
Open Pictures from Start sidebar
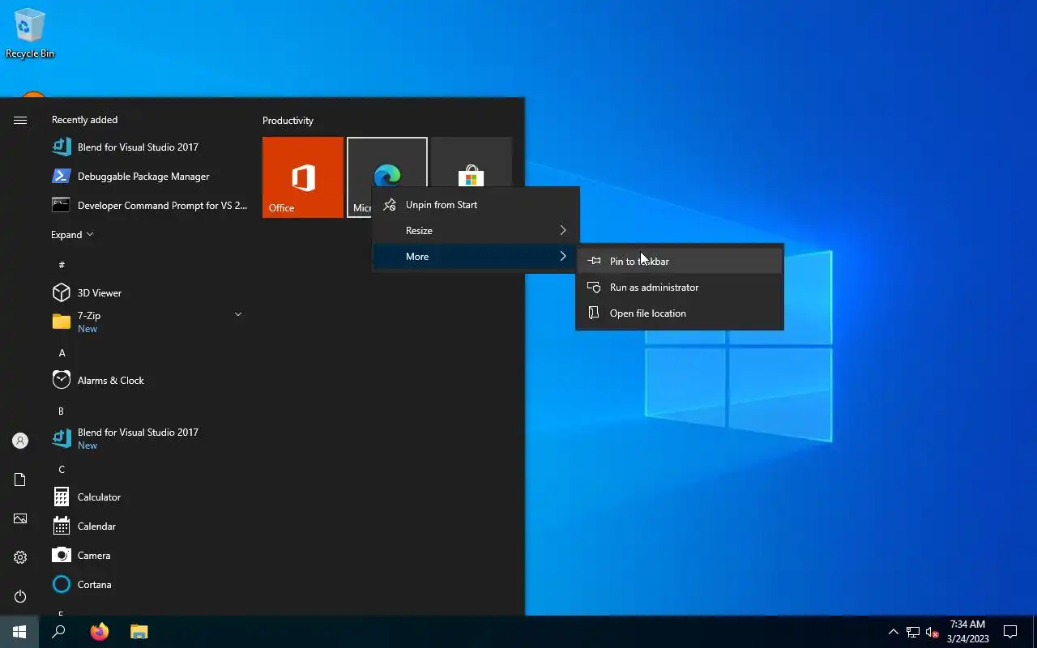point(20,518)
